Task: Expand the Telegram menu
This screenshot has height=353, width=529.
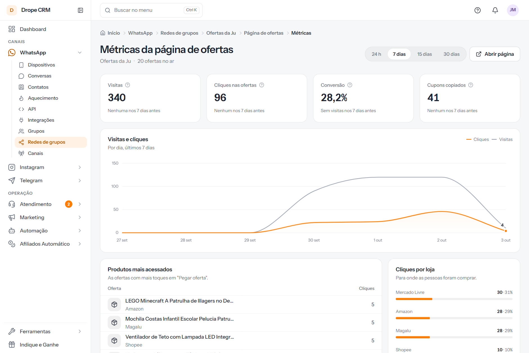Action: point(80,181)
